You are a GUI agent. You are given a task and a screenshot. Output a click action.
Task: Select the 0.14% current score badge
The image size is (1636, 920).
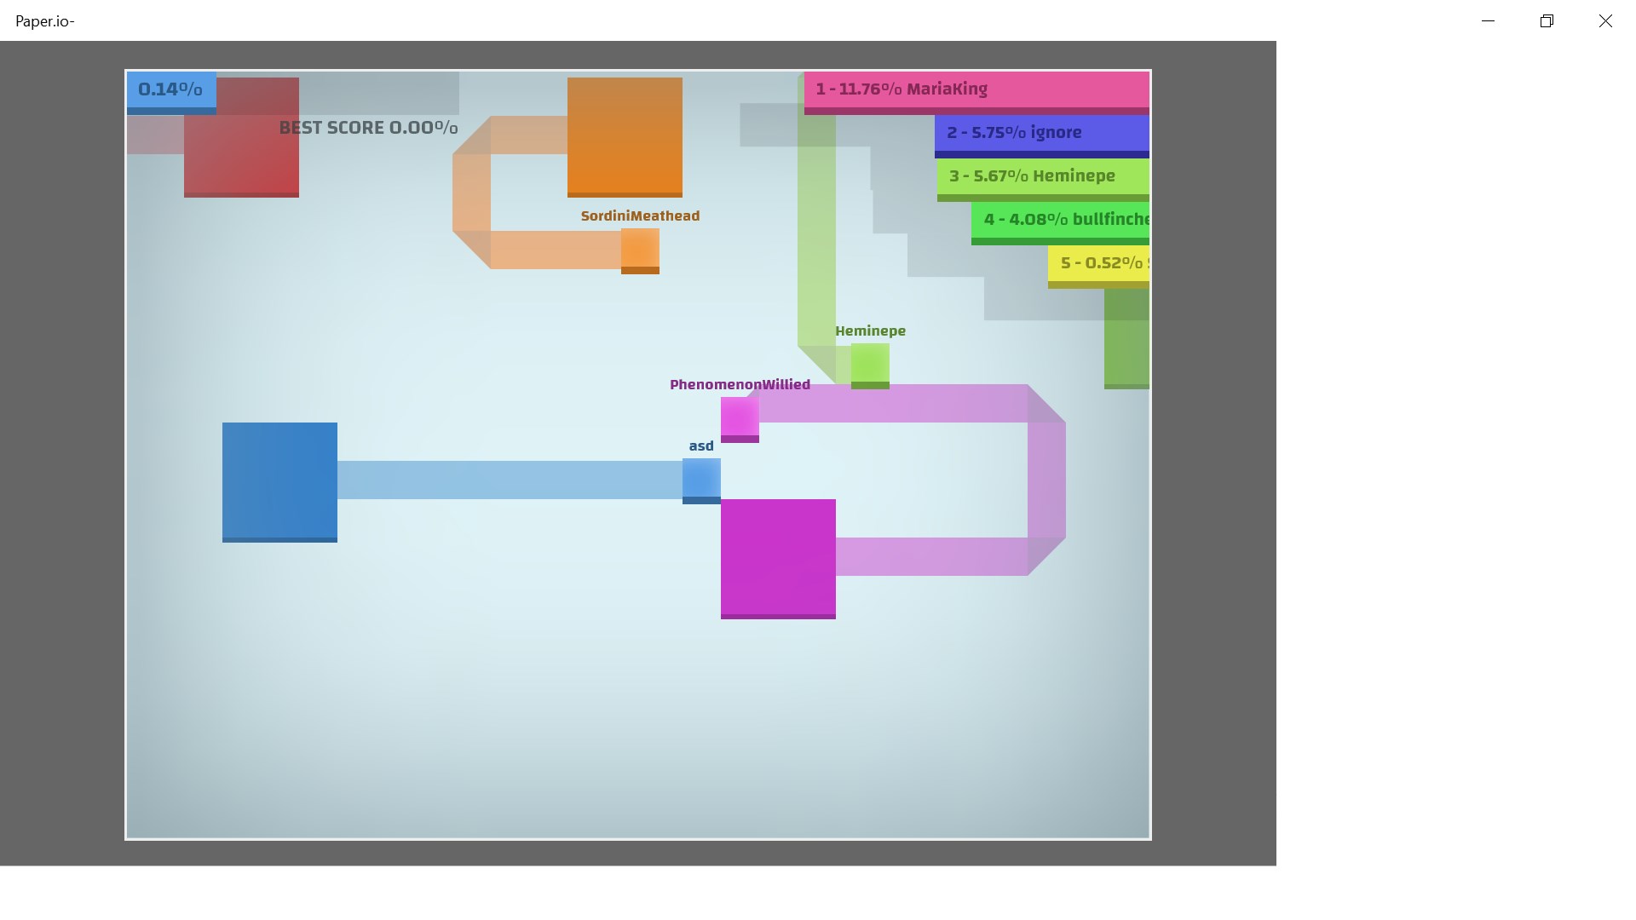[x=170, y=89]
